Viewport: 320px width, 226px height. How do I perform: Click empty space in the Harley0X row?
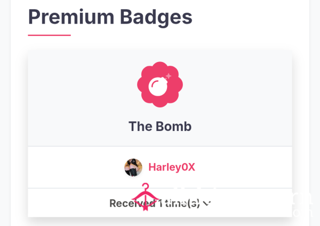pos(235,167)
